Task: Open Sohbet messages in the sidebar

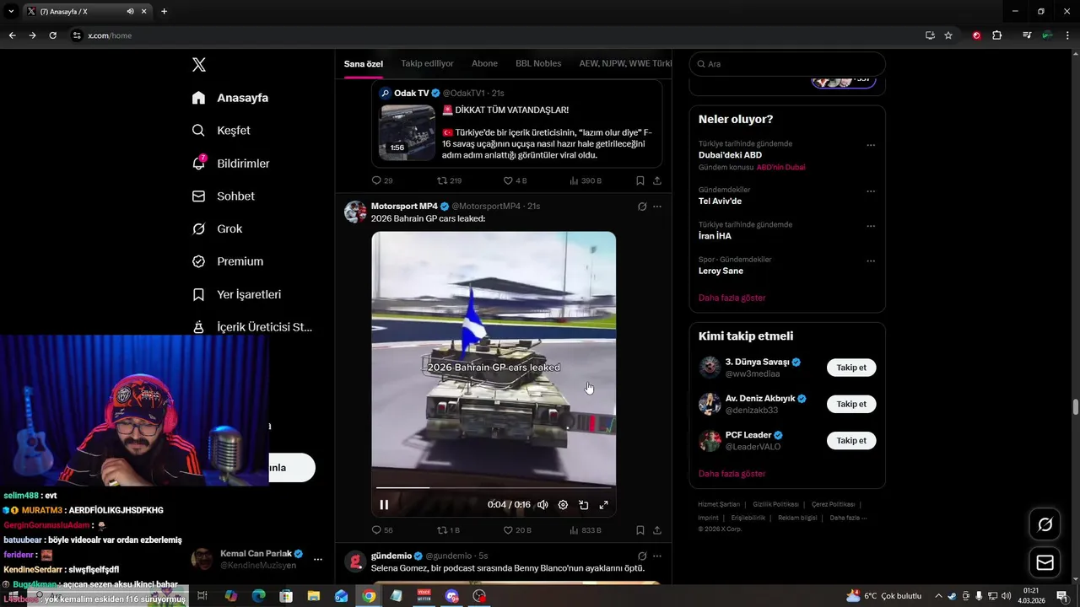Action: tap(223, 196)
